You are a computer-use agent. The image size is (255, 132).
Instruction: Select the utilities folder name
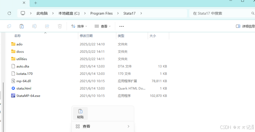22,59
